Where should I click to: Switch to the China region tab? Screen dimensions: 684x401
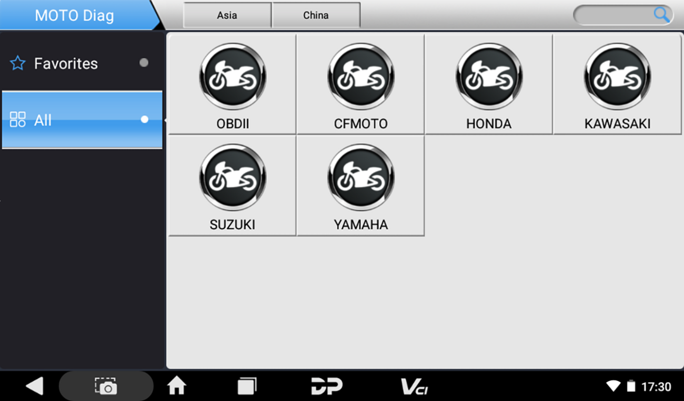(x=316, y=15)
